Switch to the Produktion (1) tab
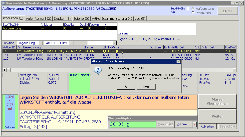 [13, 18]
